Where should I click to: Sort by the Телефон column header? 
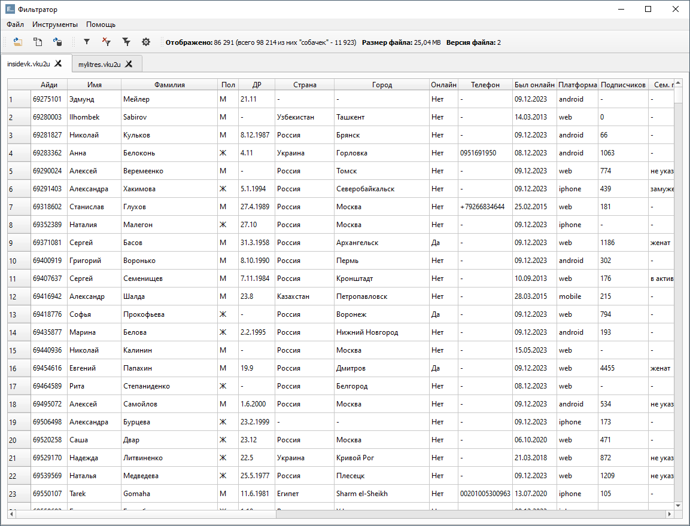click(x=485, y=85)
